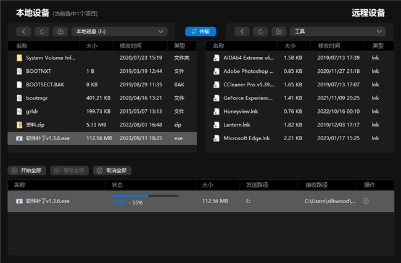Screen dimensions: 401x263
Task: Create new folder on remote device
Action: pyautogui.click(x=279, y=31)
